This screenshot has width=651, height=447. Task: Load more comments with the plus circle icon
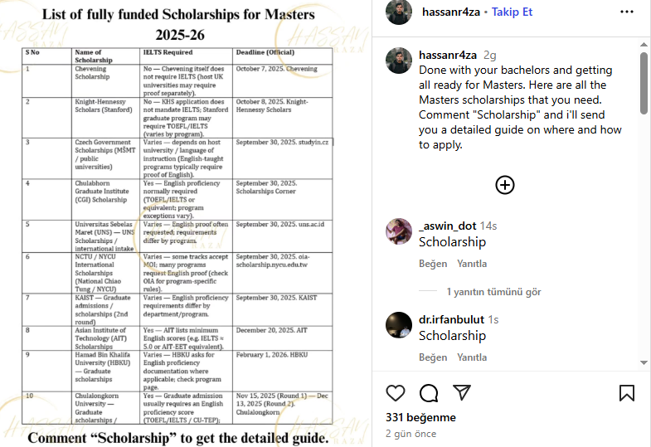tap(504, 185)
